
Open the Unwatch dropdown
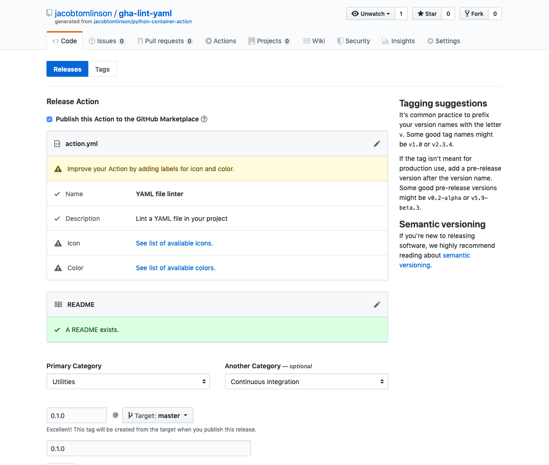click(370, 14)
